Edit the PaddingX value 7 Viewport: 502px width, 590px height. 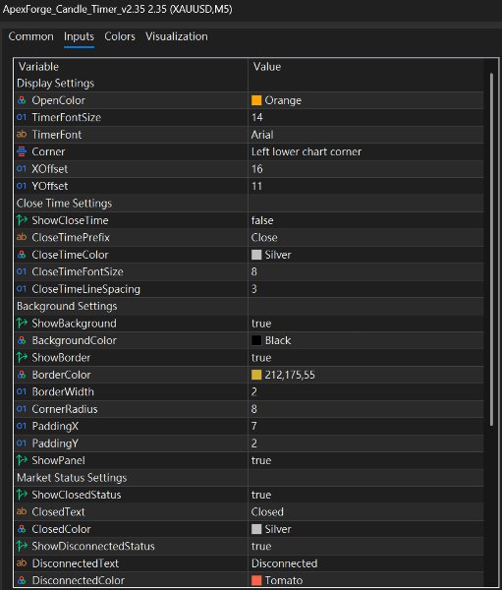pos(365,426)
